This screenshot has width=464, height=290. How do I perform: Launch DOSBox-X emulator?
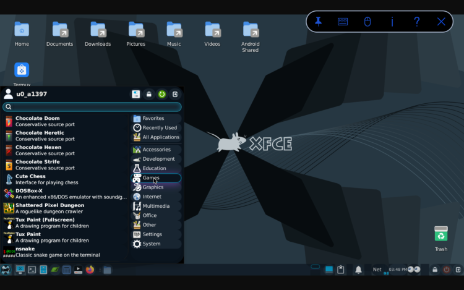coord(66,194)
